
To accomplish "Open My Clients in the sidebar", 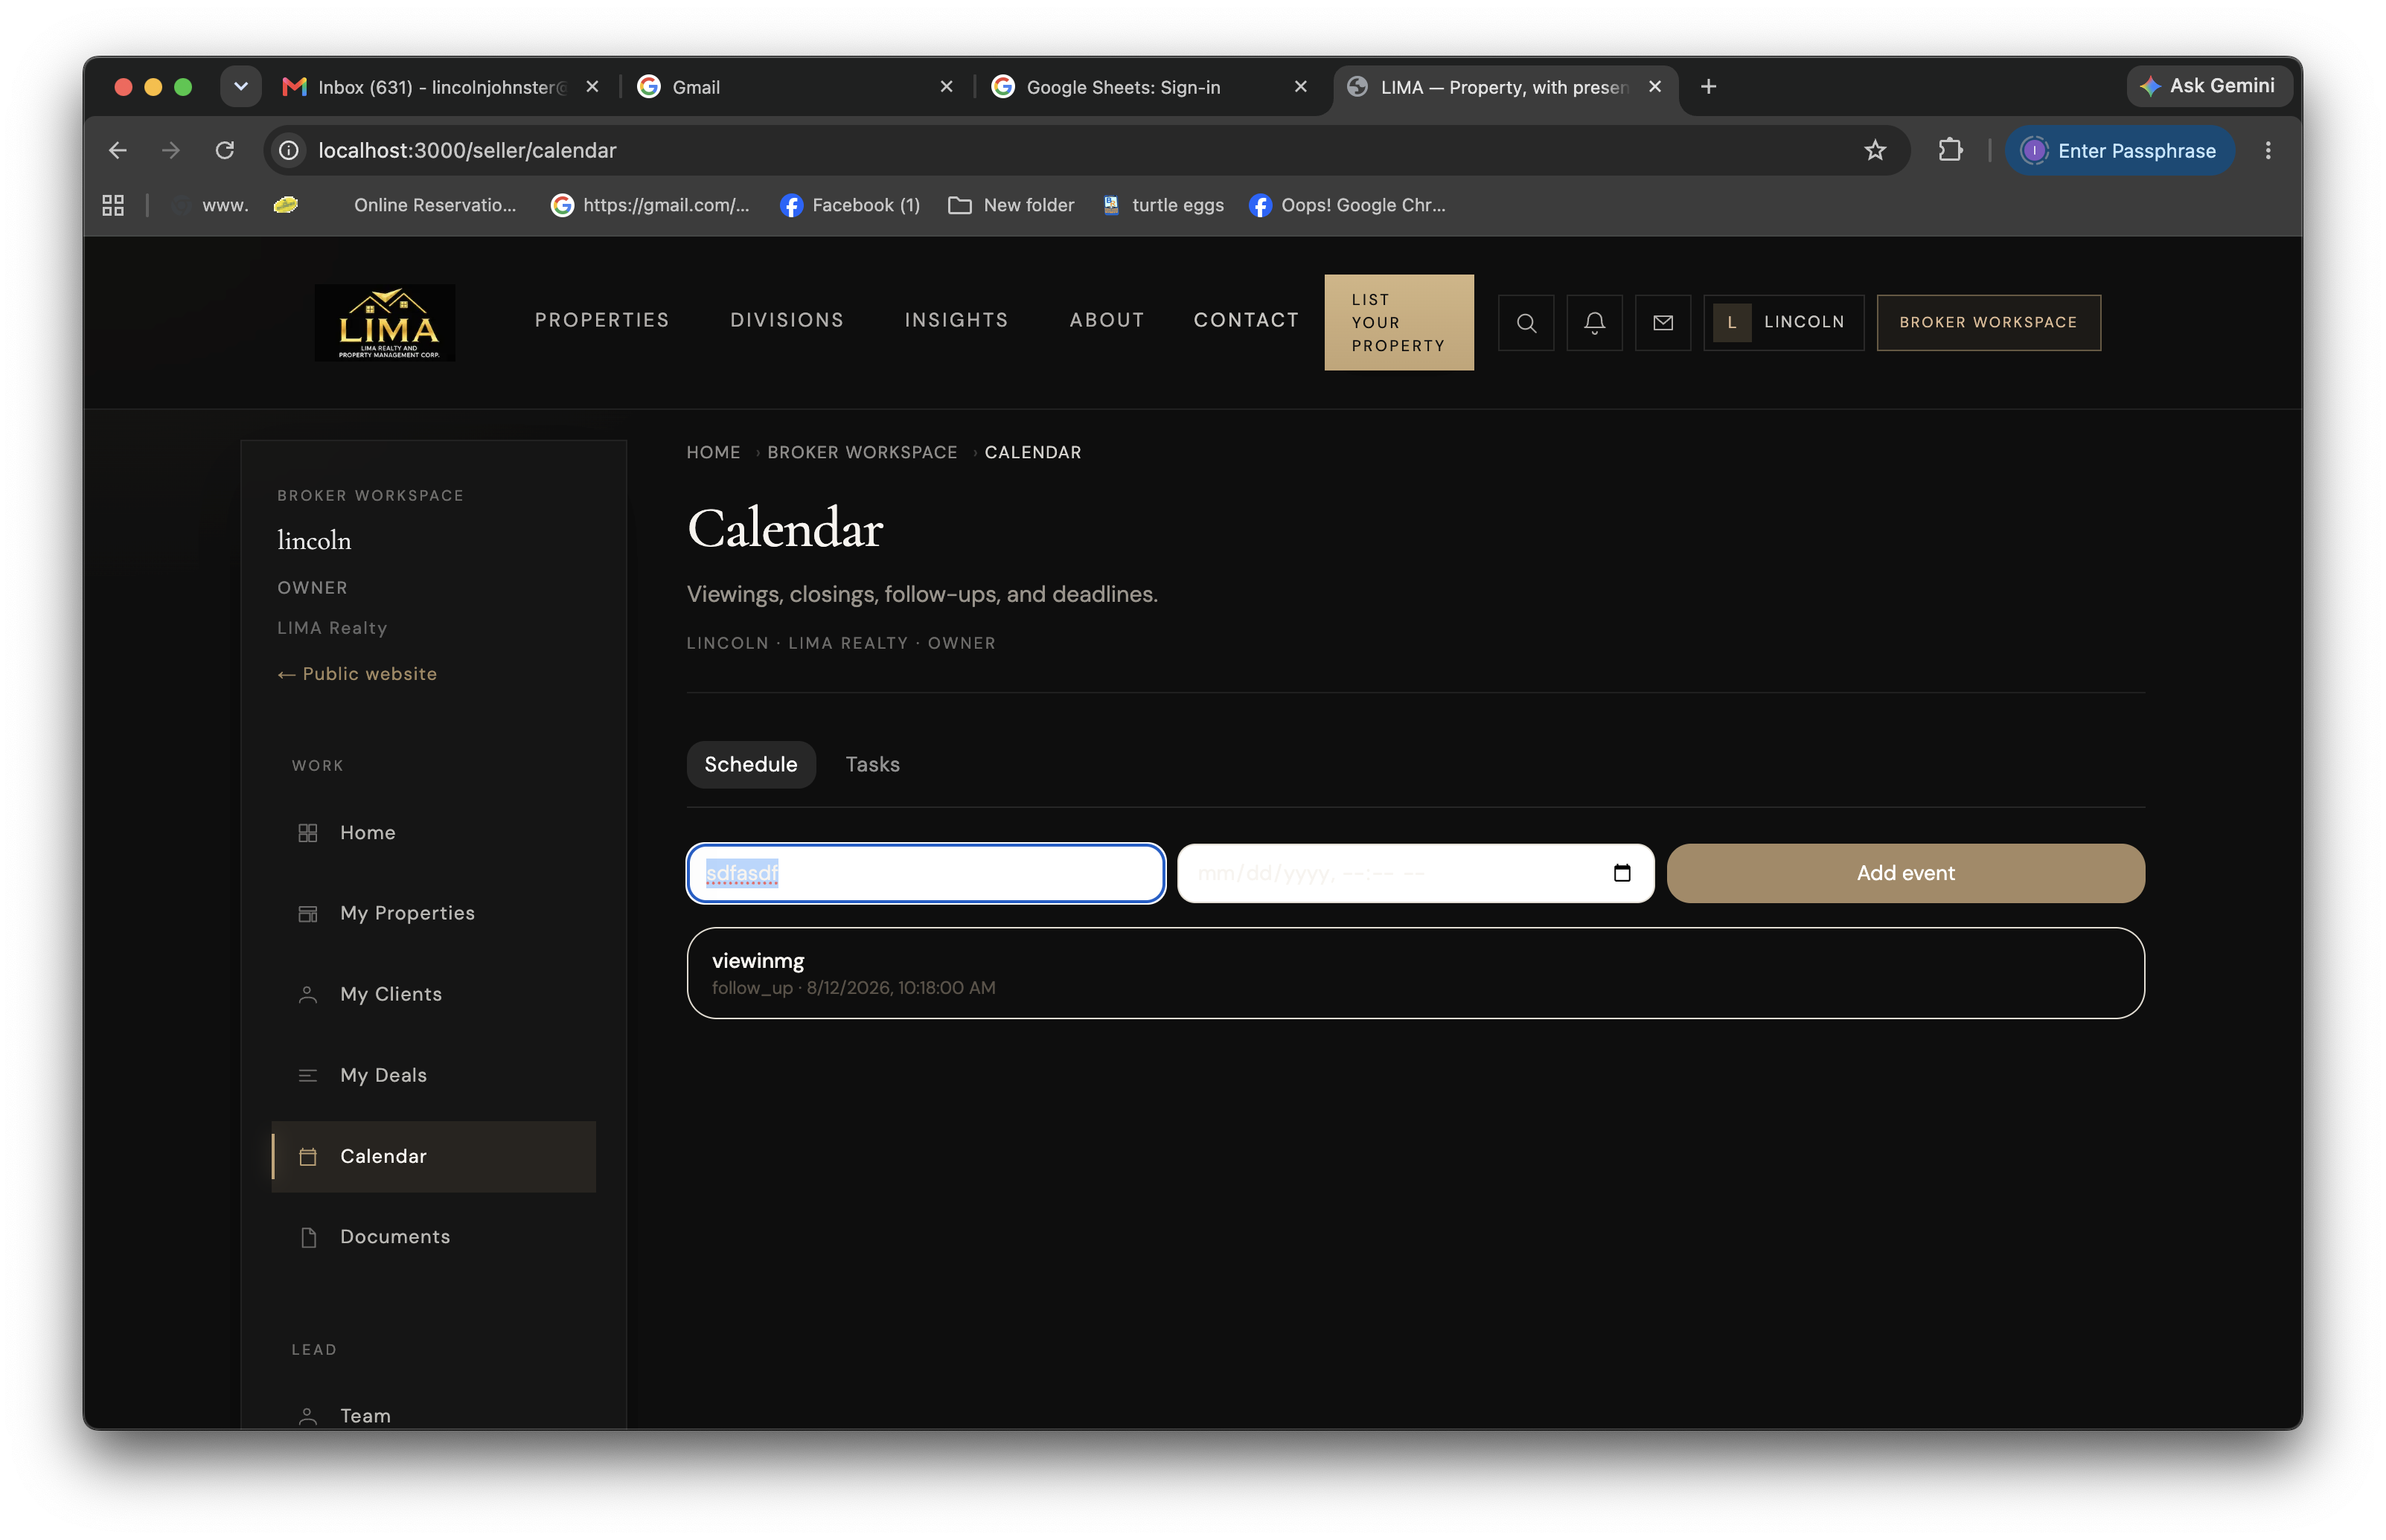I will (433, 994).
